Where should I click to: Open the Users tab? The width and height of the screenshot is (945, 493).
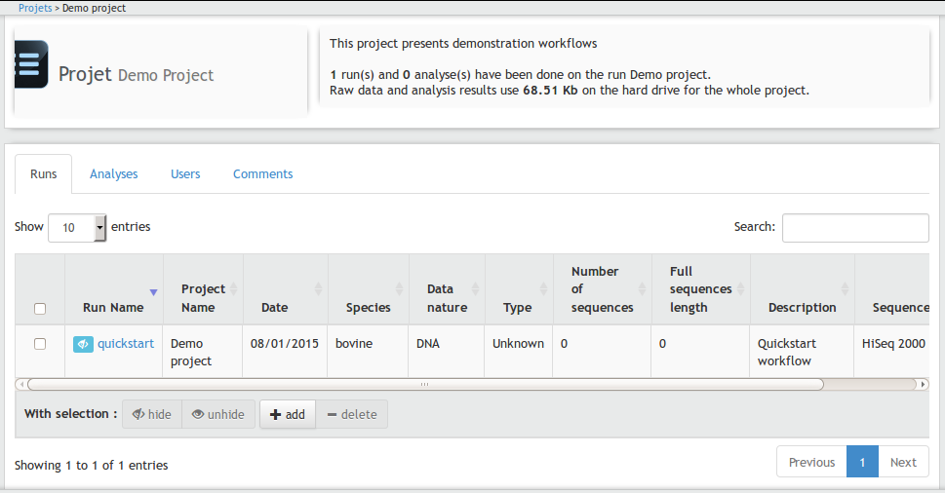185,174
